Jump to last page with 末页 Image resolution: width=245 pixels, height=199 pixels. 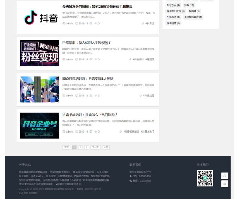tap(106, 147)
